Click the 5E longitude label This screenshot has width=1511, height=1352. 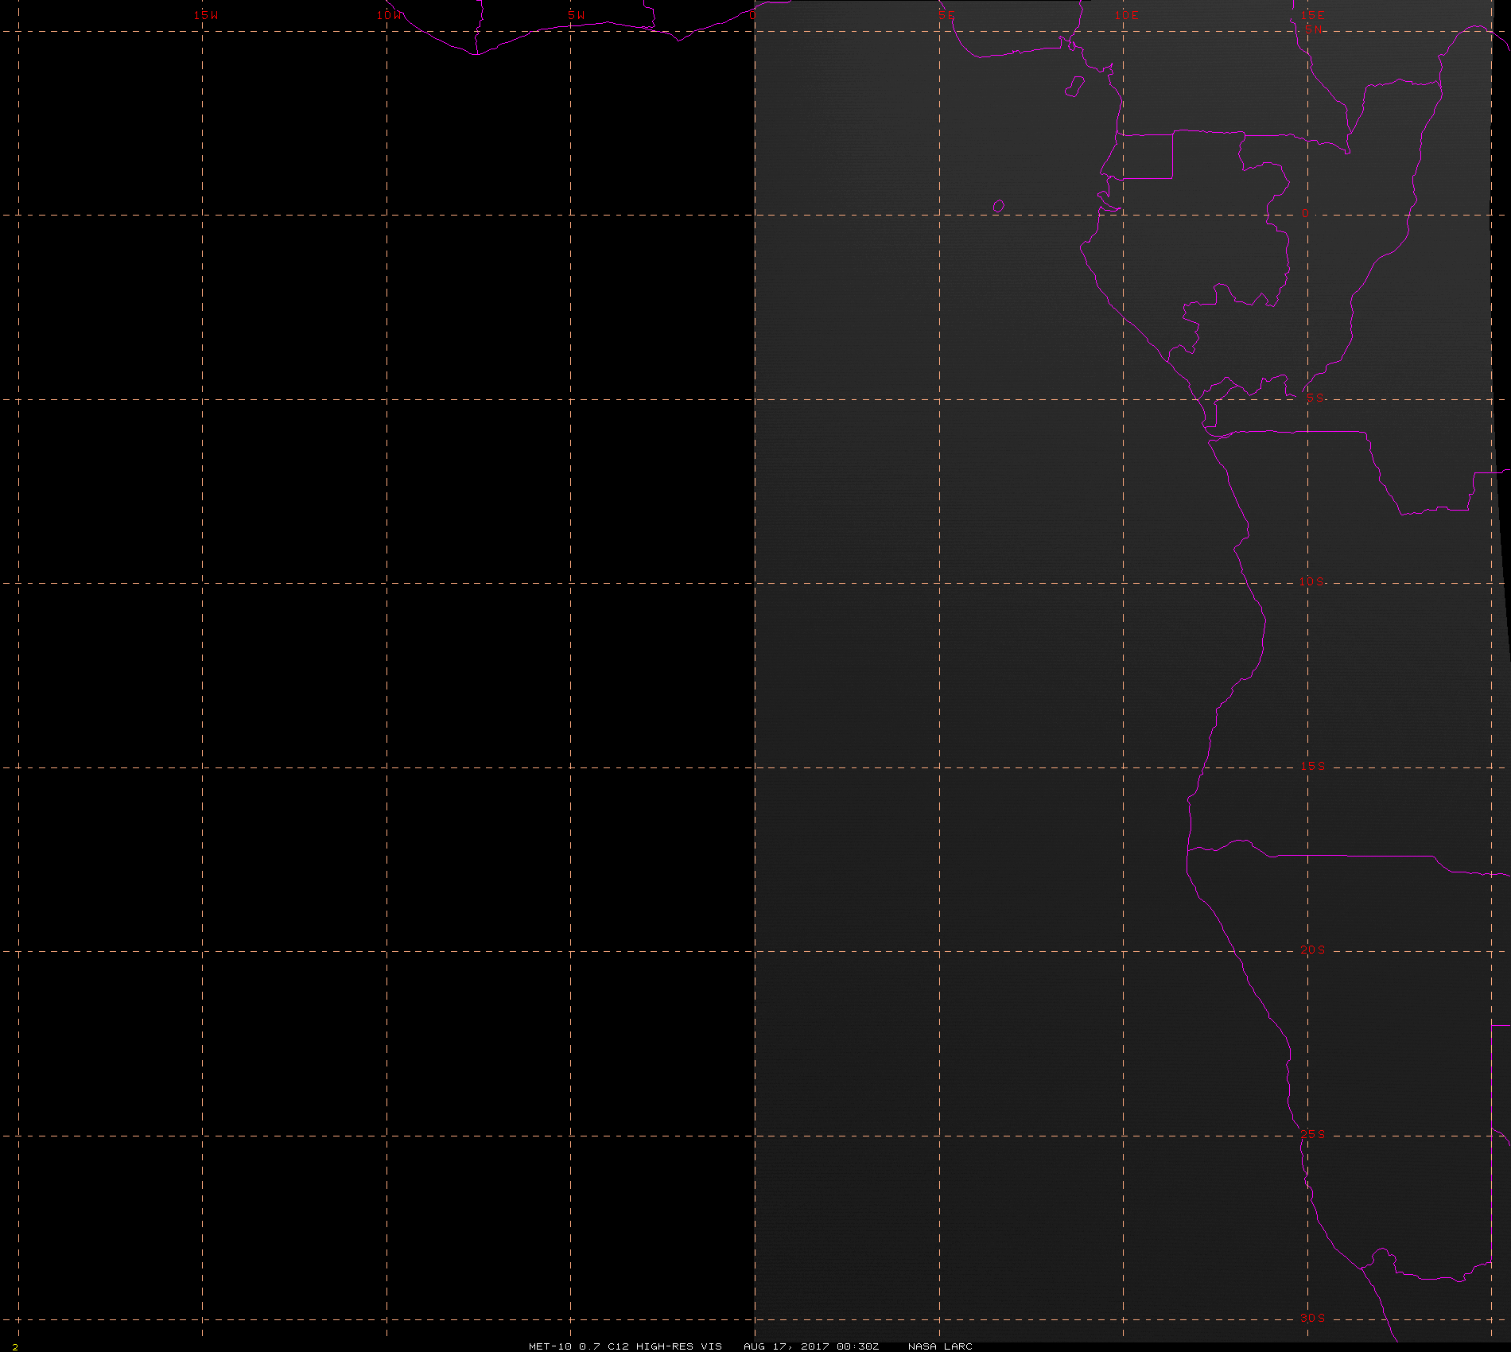tap(946, 15)
